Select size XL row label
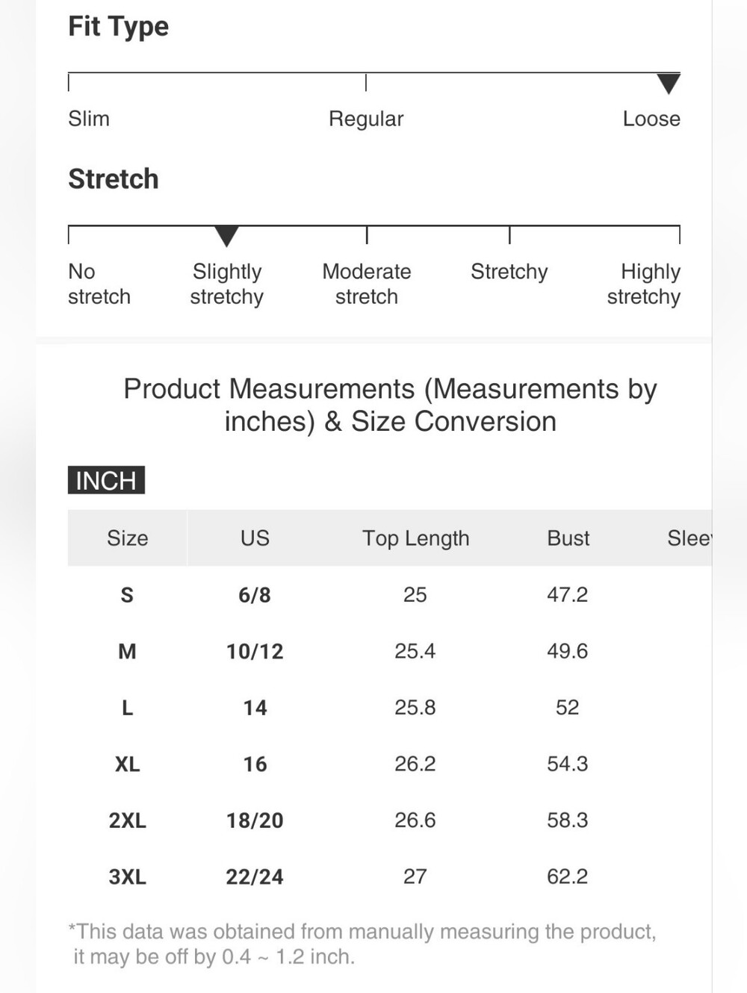Screen dimensions: 747x993 point(127,764)
